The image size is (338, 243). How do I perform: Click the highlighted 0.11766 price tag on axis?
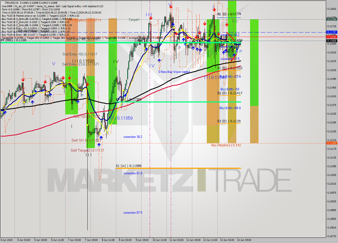[332, 19]
